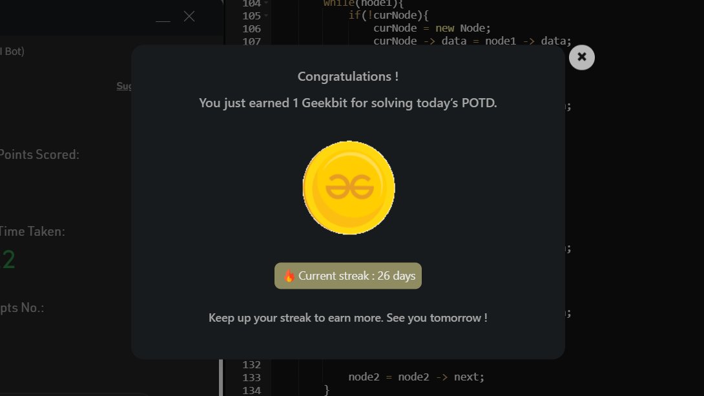Click 'Keep up your streak' footer text
The image size is (704, 396).
(x=348, y=318)
